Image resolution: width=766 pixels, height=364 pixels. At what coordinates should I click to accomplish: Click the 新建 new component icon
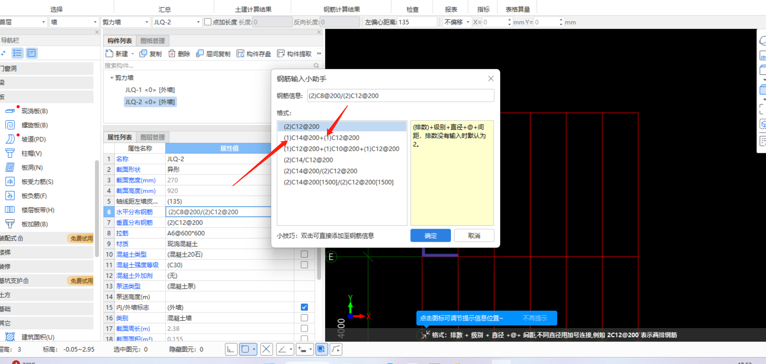click(109, 54)
